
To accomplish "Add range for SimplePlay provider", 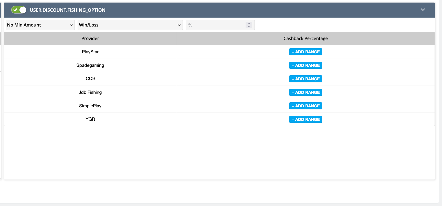I will 306,106.
